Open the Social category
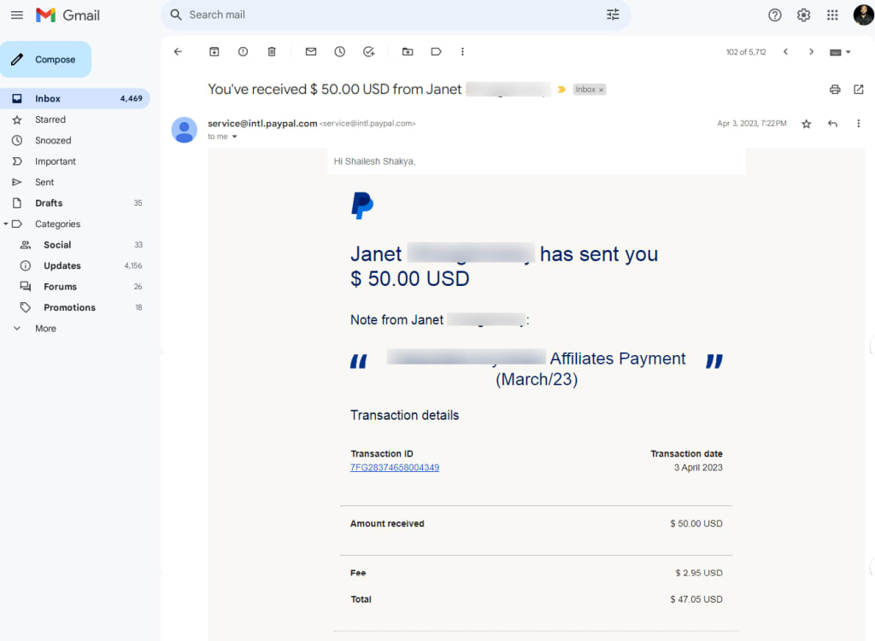Viewport: 875px width, 641px height. click(75, 245)
